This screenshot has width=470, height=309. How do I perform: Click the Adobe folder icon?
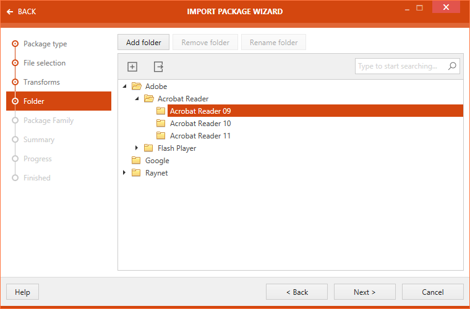coord(137,87)
